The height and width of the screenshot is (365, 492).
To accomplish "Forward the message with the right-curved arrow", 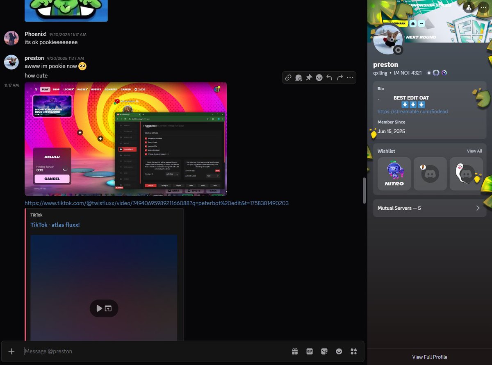I will point(339,77).
